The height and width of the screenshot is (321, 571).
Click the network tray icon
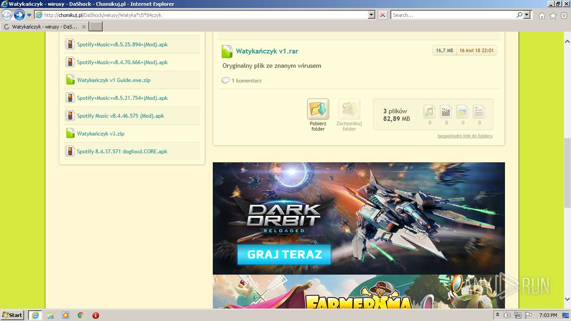518,315
